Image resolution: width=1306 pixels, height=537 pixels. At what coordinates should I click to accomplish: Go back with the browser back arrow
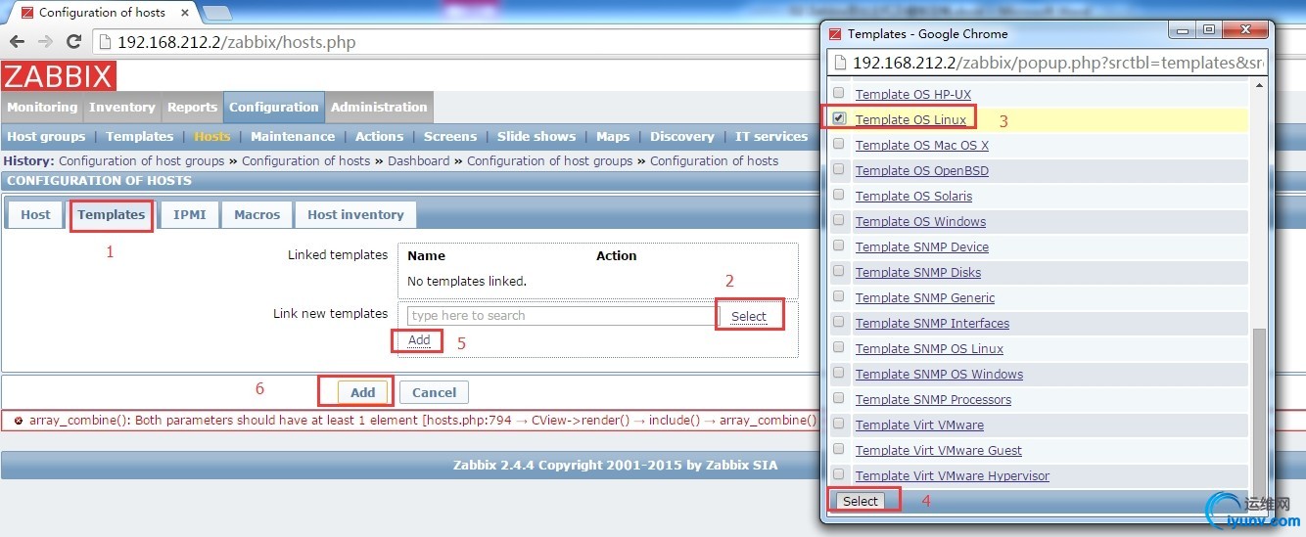[17, 42]
